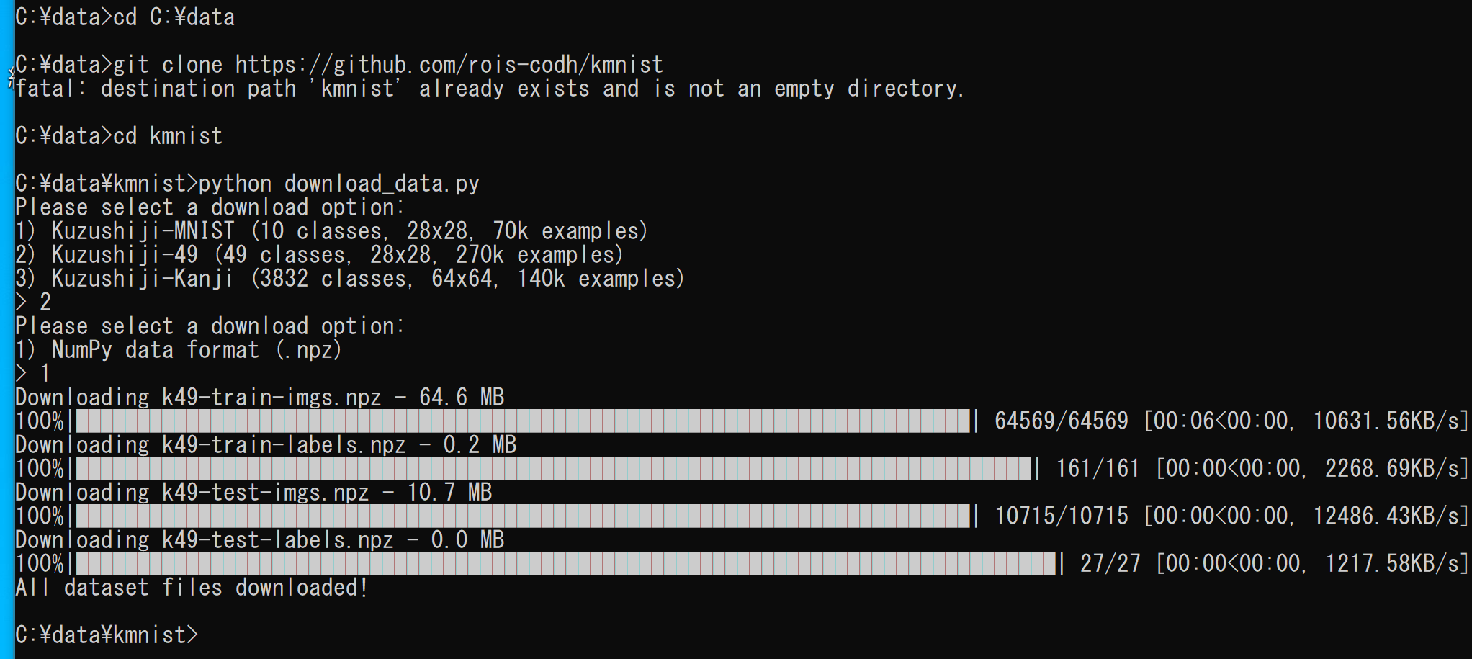The width and height of the screenshot is (1472, 659).
Task: Click the k49-test-labels.npz download progress bar
Action: click(565, 563)
